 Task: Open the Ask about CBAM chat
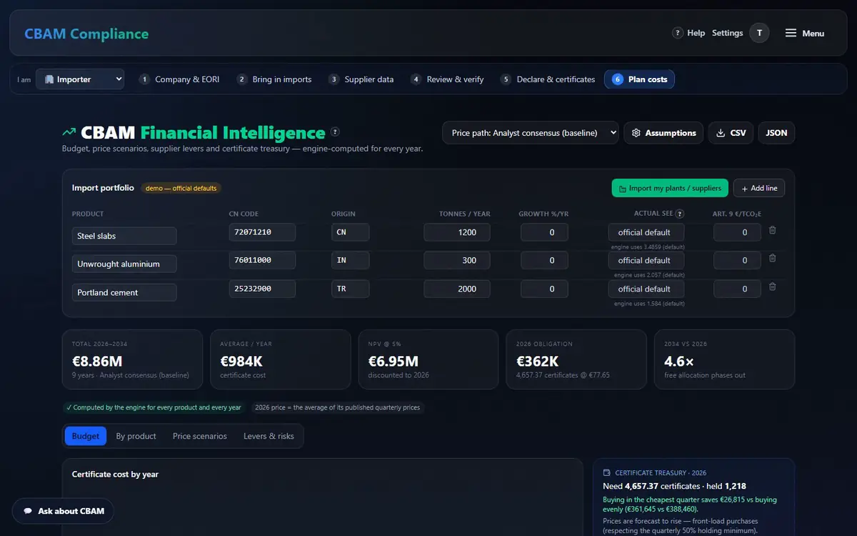64,511
